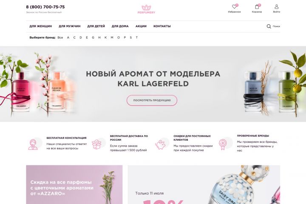Click the Войти user profile icon

[x=276, y=7]
